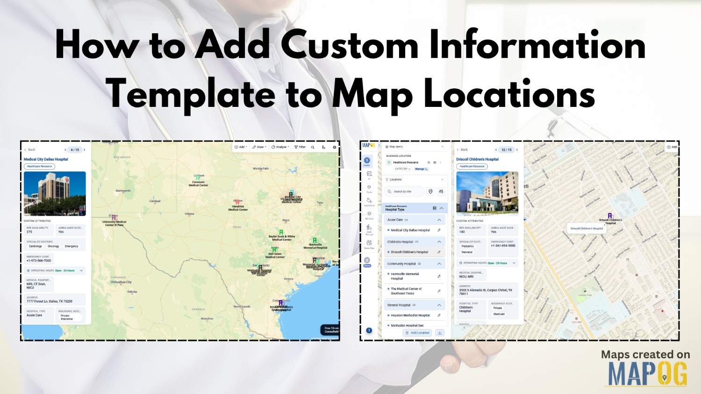Collapse the Children's Hospital category
701x394 pixels.
coord(439,242)
